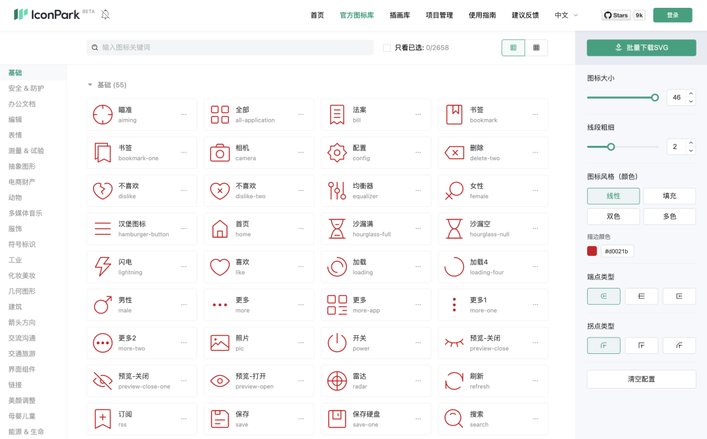The height and width of the screenshot is (439, 707).
Task: Choose the lightning bolt icon
Action: click(102, 267)
